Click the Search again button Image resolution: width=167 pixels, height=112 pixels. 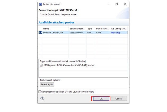47,84
